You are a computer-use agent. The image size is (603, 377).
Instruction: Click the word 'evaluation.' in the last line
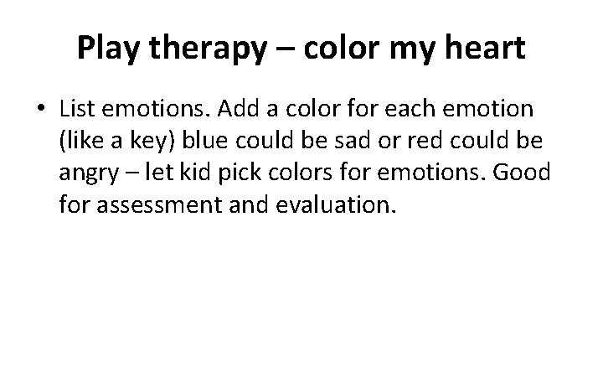coord(336,204)
